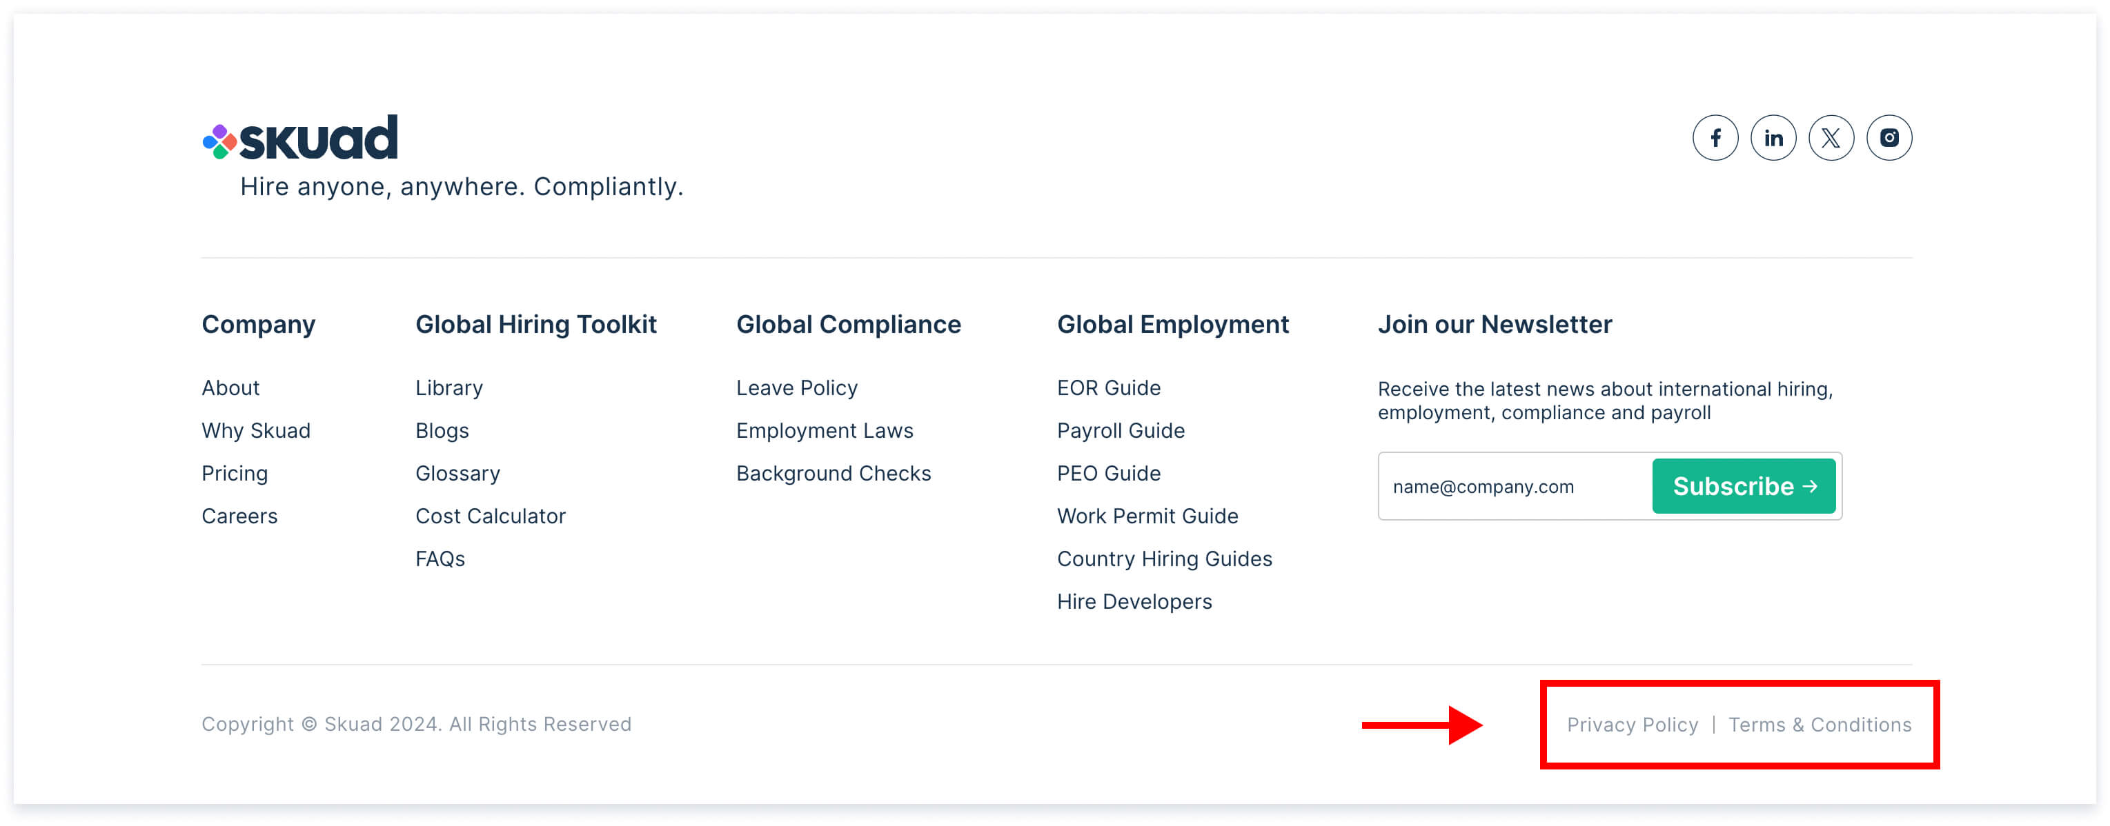Click the X (Twitter) social icon
Screen dimensions: 2110x826
[x=1831, y=137]
